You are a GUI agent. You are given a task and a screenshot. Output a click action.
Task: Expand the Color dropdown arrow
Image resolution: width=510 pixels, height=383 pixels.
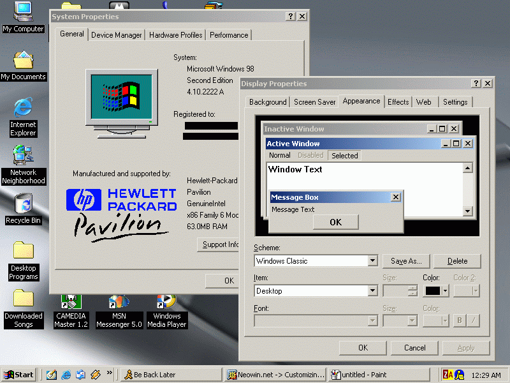(x=445, y=290)
